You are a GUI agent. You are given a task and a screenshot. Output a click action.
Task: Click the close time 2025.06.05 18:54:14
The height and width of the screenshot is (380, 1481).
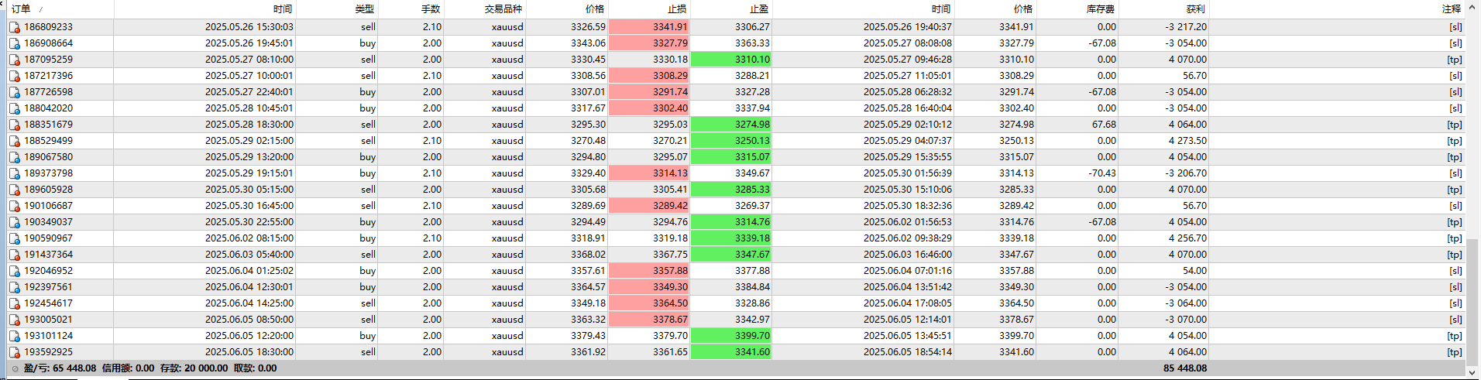click(907, 352)
